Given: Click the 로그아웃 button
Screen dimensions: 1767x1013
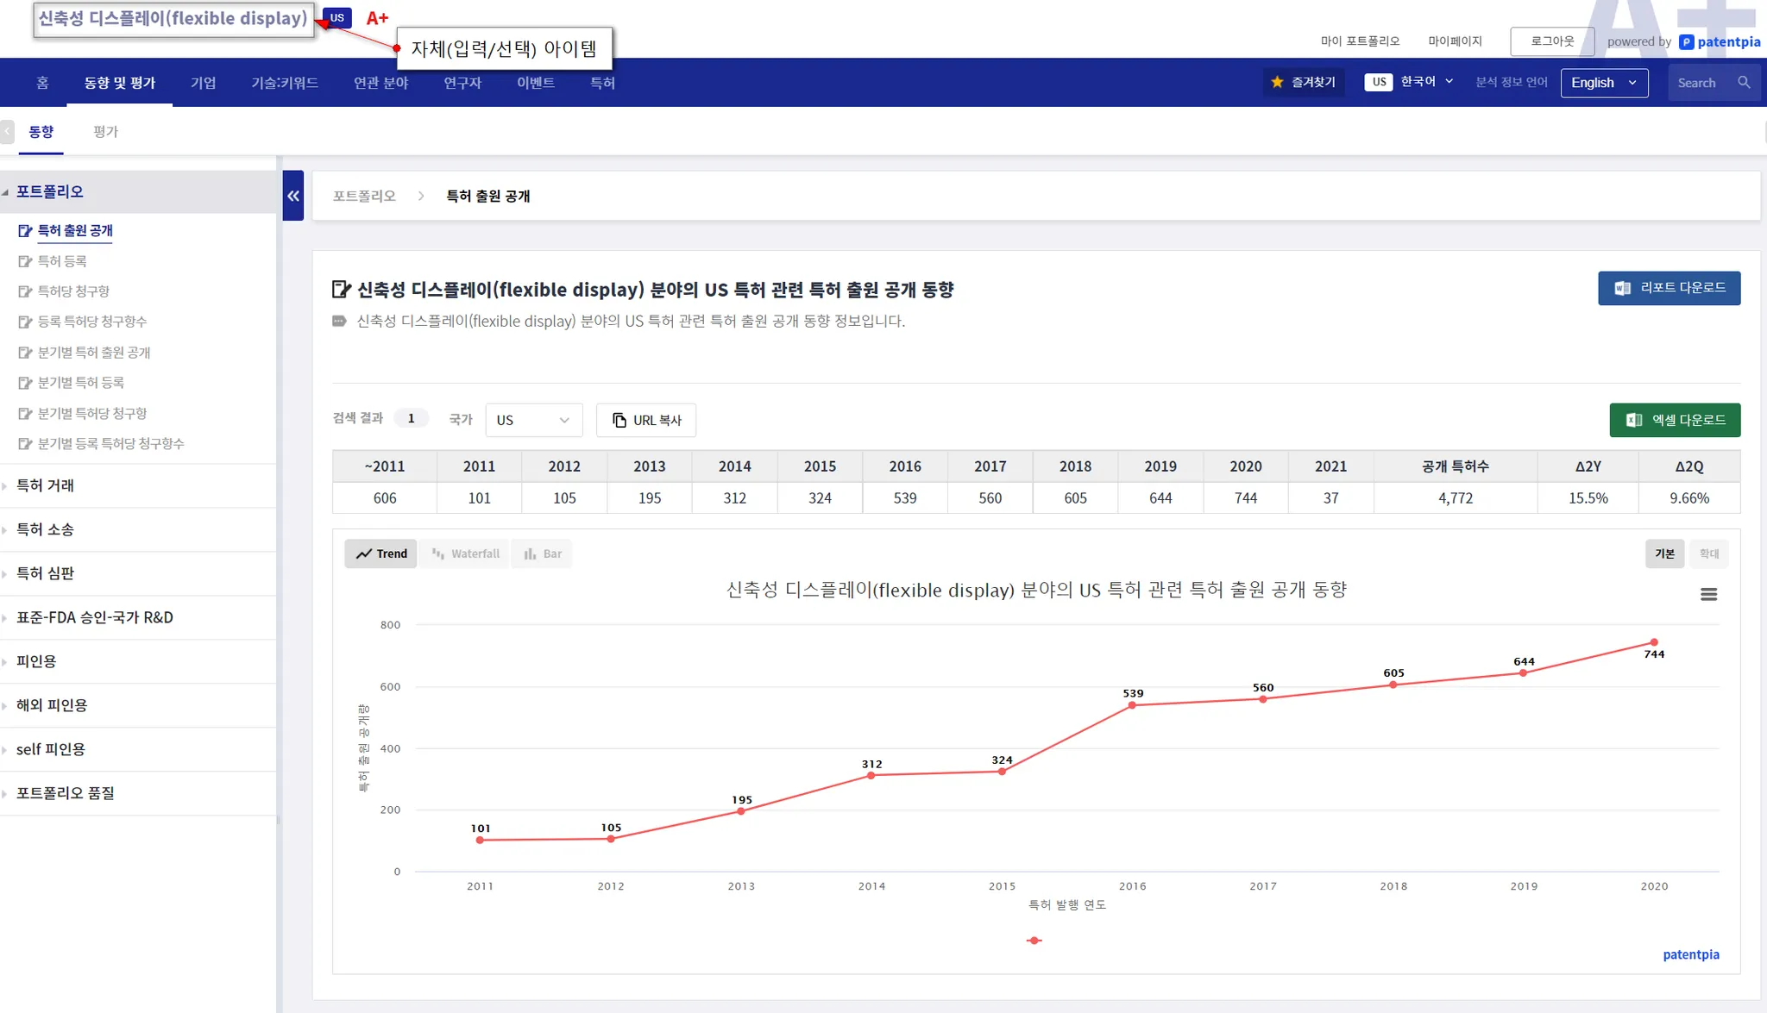Looking at the screenshot, I should point(1551,41).
